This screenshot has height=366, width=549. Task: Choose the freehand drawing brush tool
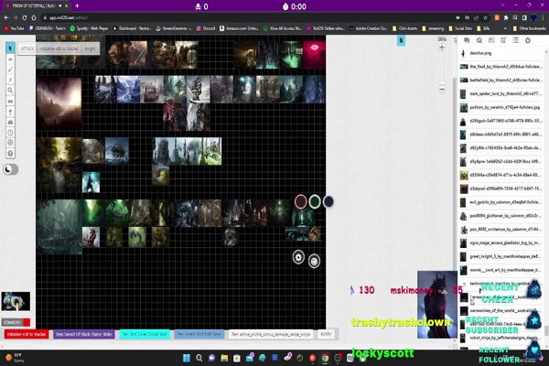[10, 70]
